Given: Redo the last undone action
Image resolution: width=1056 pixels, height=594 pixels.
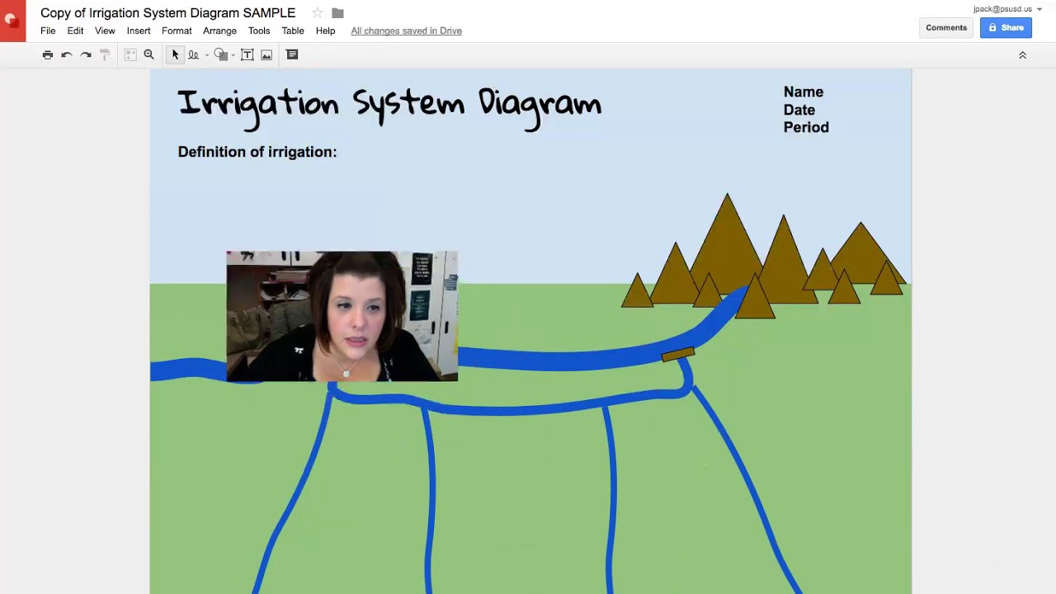Looking at the screenshot, I should coord(86,54).
